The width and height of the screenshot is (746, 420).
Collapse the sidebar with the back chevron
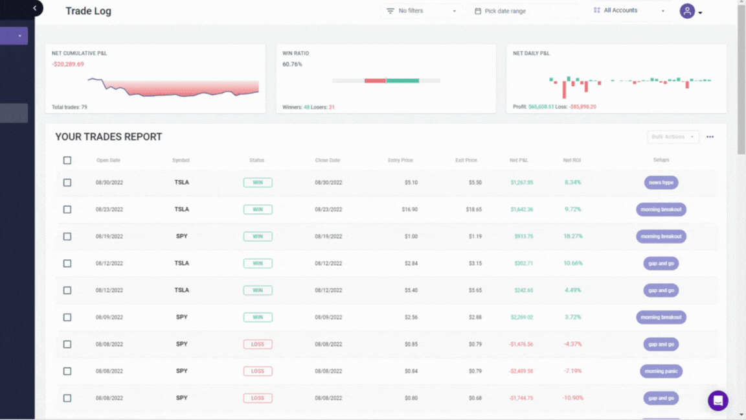[35, 8]
